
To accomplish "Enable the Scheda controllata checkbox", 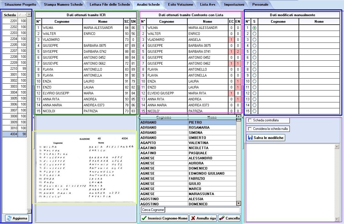I will coord(250,120).
